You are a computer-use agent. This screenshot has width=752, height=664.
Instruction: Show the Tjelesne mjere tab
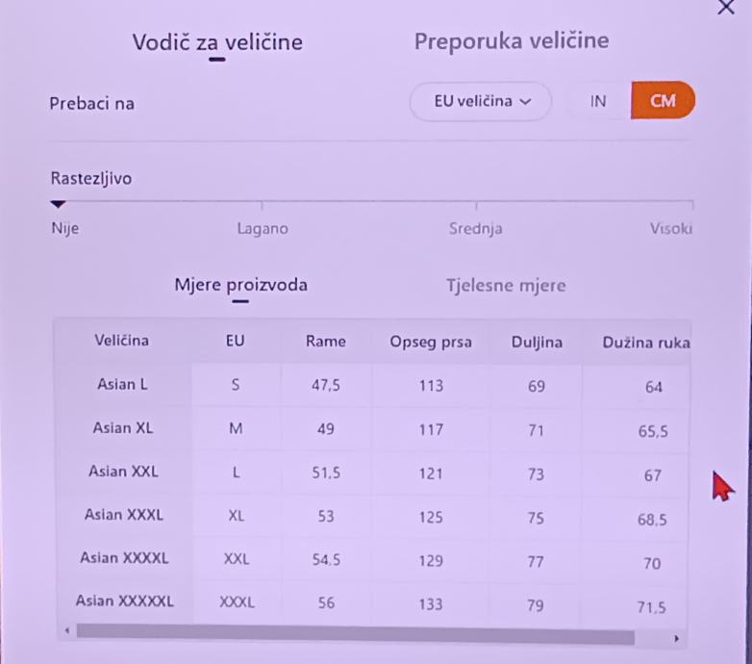coord(506,285)
